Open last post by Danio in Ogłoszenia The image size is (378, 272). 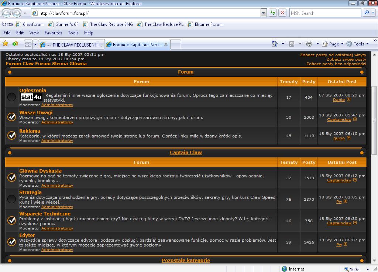click(x=339, y=100)
